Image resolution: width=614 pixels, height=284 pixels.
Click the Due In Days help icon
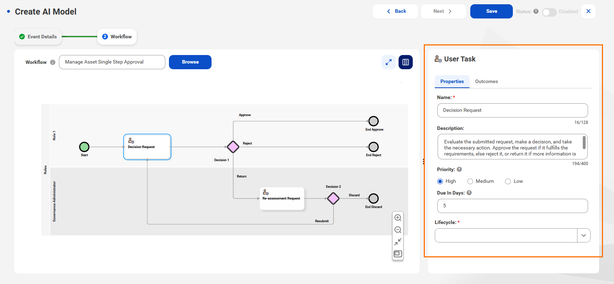tap(469, 193)
